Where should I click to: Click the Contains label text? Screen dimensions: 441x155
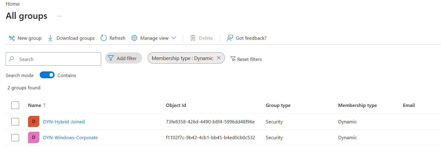click(67, 75)
